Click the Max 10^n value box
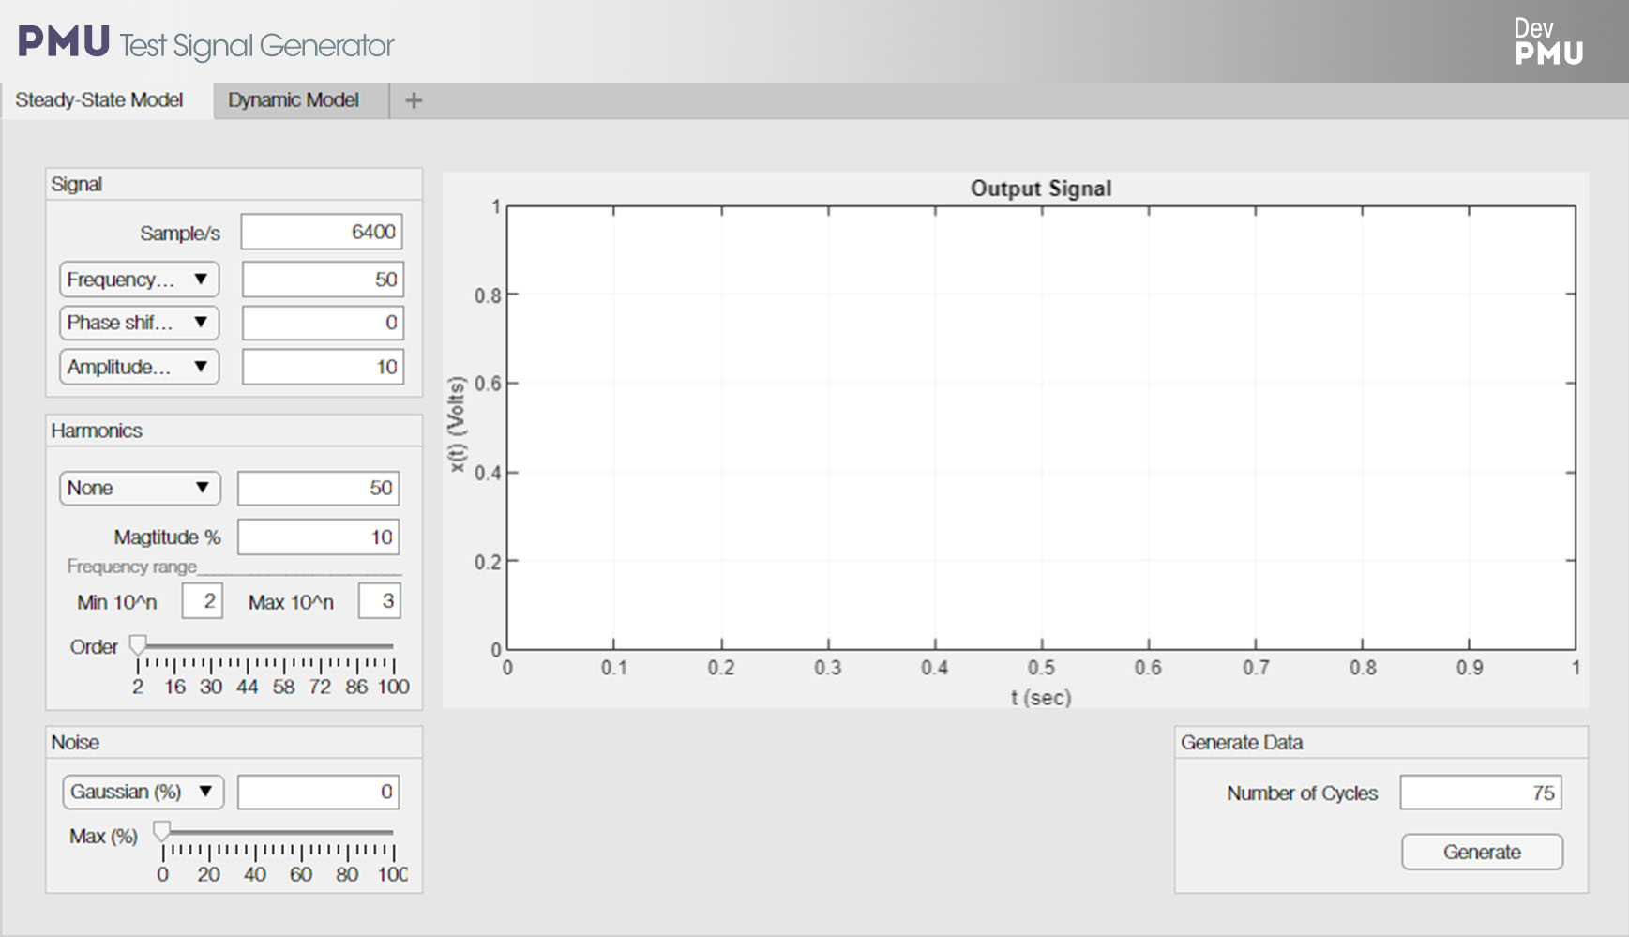The image size is (1629, 937). (380, 600)
